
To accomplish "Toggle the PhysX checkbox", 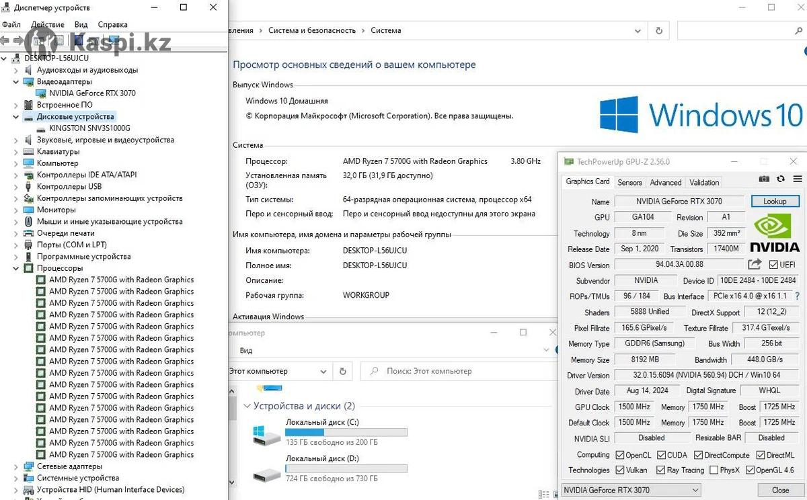I will tap(714, 470).
